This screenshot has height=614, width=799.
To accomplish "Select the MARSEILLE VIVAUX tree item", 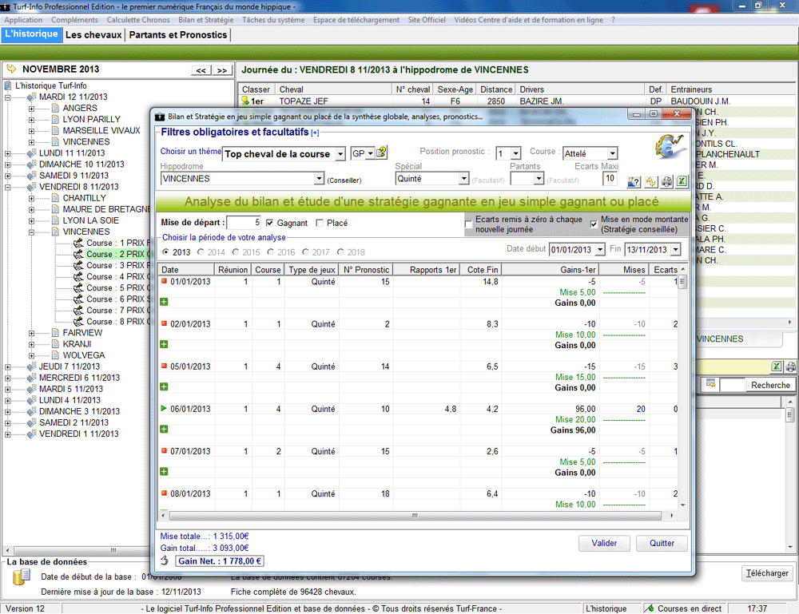I will pos(101,130).
